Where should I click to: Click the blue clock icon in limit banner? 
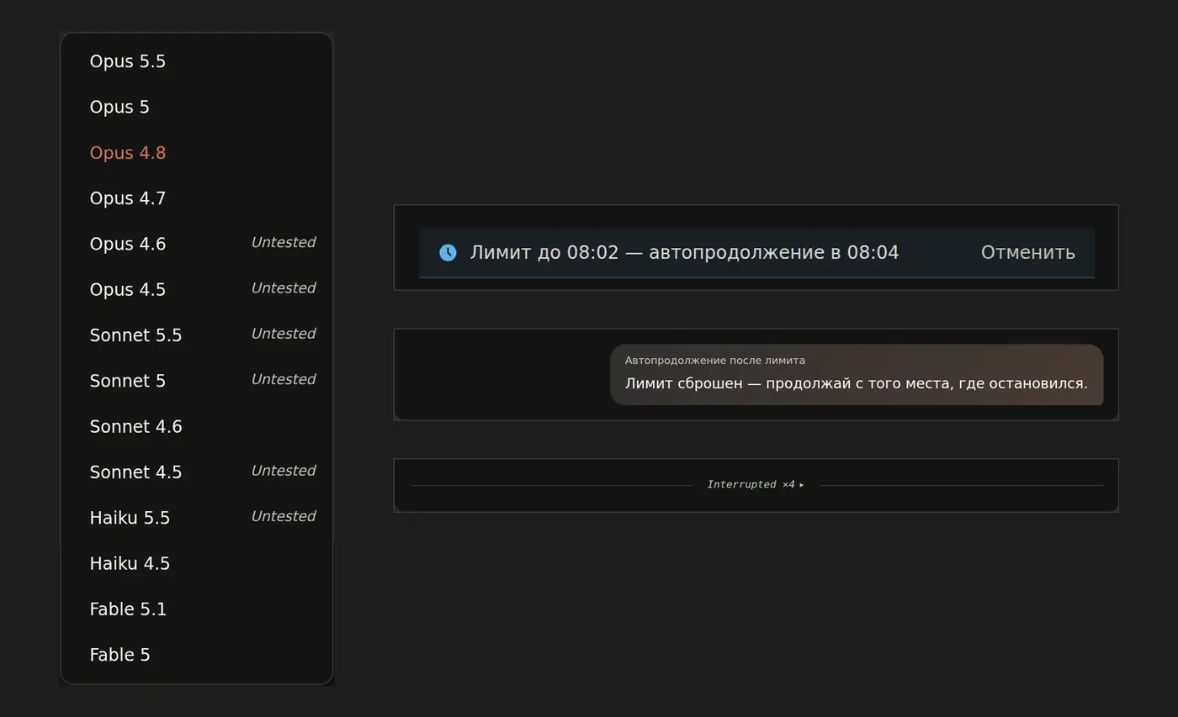click(x=448, y=252)
